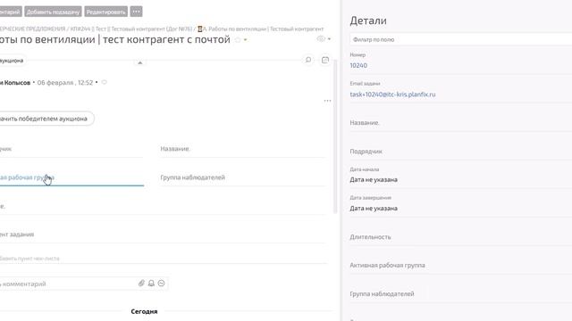Collapse the panel with the up chevron

click(139, 63)
